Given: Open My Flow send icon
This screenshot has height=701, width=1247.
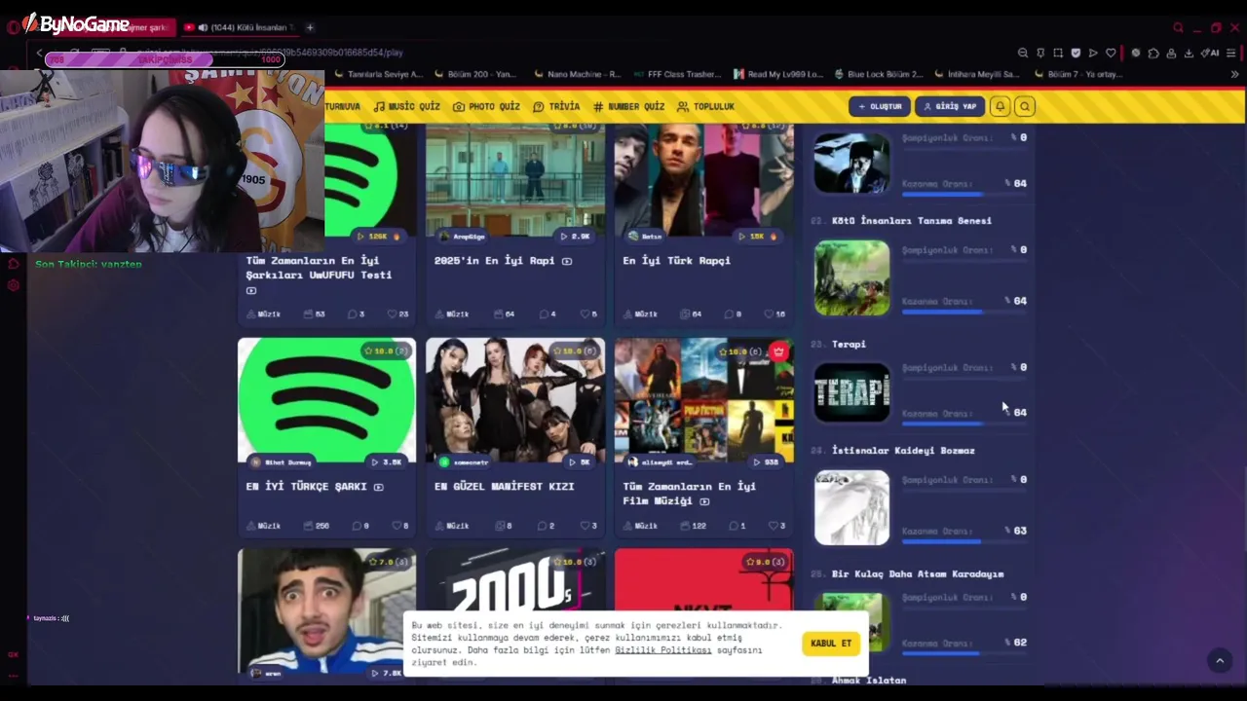Looking at the screenshot, I should (x=1093, y=53).
